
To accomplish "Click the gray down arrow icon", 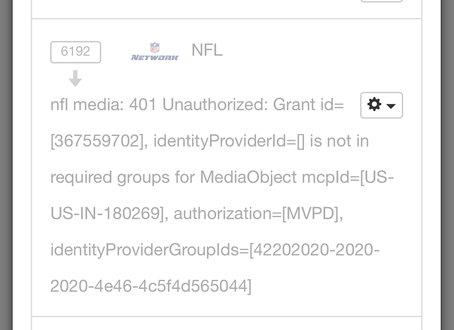I will (x=75, y=79).
